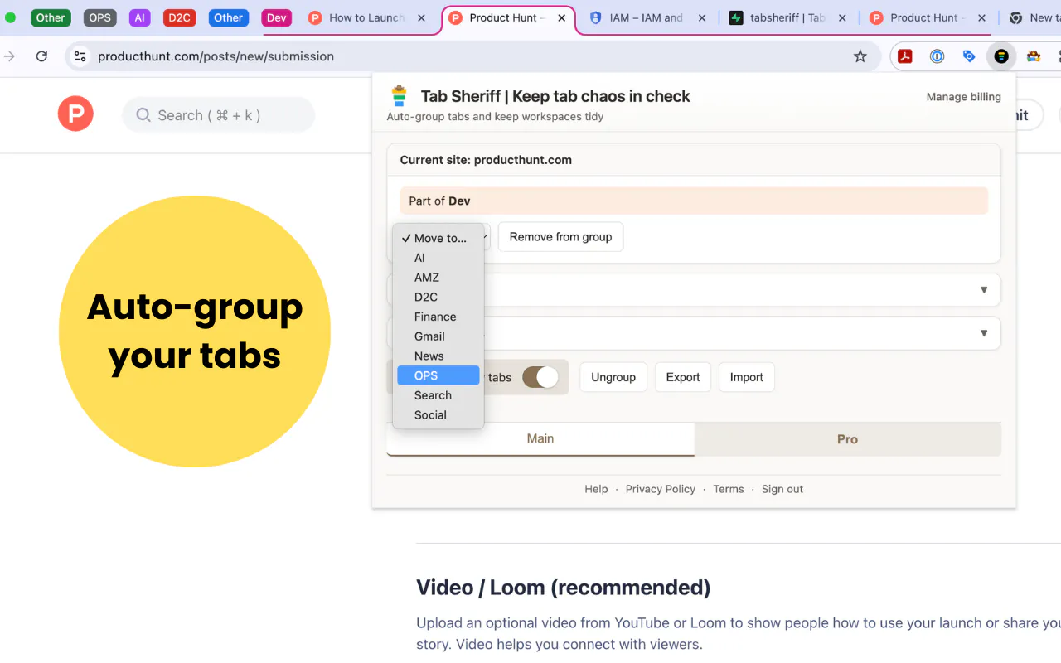Viewport: 1061px width, 663px height.
Task: Click the 'Sign out' link
Action: (782, 489)
